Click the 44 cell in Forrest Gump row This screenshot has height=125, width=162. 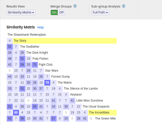[x=10, y=77]
